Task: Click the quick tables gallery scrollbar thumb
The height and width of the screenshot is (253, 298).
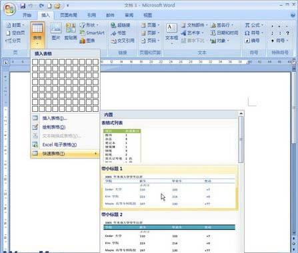Action: coord(241,140)
